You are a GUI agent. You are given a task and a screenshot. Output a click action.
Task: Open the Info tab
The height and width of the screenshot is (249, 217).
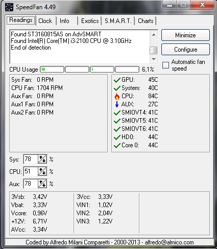coord(67,21)
